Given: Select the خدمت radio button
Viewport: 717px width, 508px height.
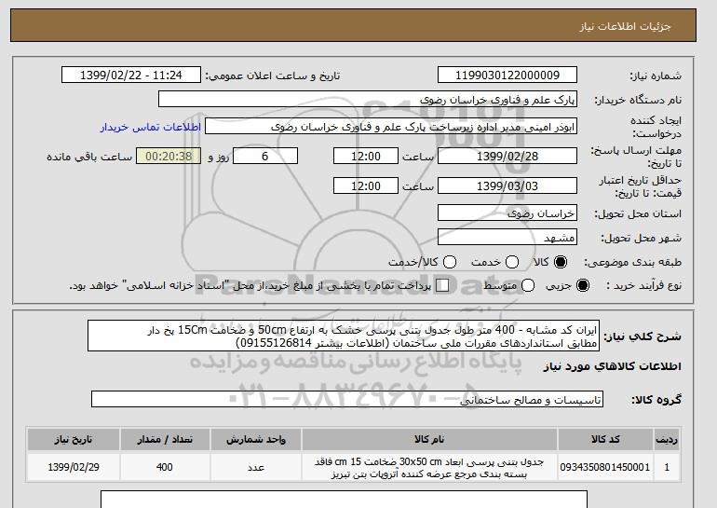Looking at the screenshot, I should [x=512, y=262].
